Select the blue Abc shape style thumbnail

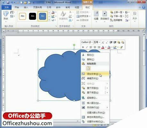click(43, 16)
